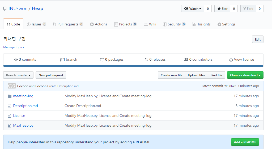Click the Manage topics link

pos(14,47)
